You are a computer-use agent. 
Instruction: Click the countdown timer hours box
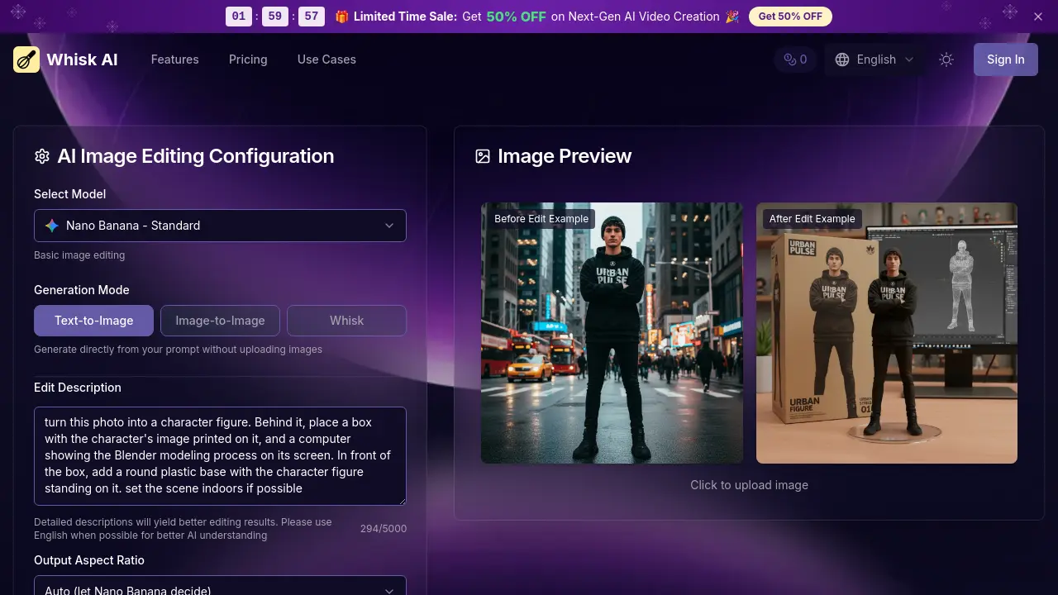tap(239, 17)
